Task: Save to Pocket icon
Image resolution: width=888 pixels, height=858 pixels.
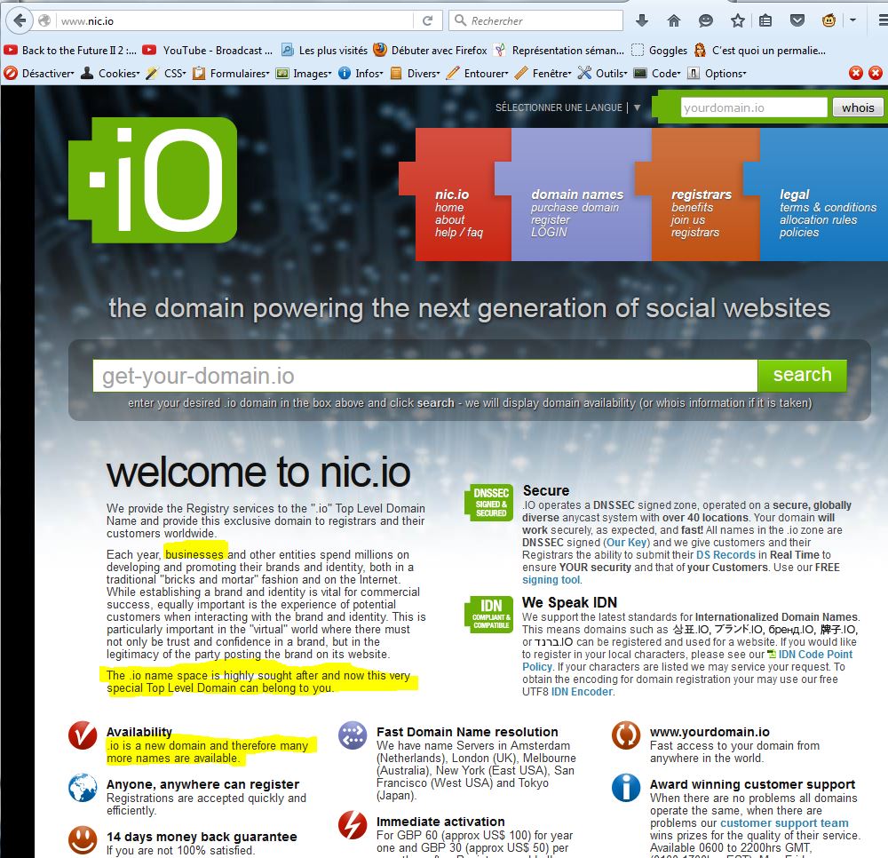Action: 797,21
